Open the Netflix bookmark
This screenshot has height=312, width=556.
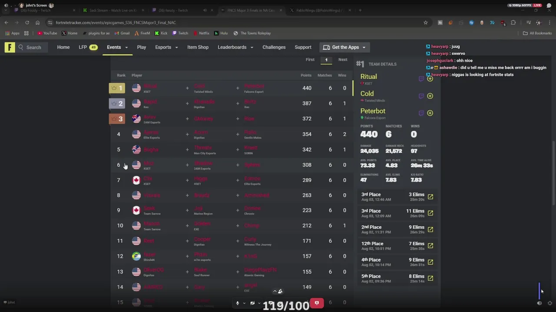201,33
